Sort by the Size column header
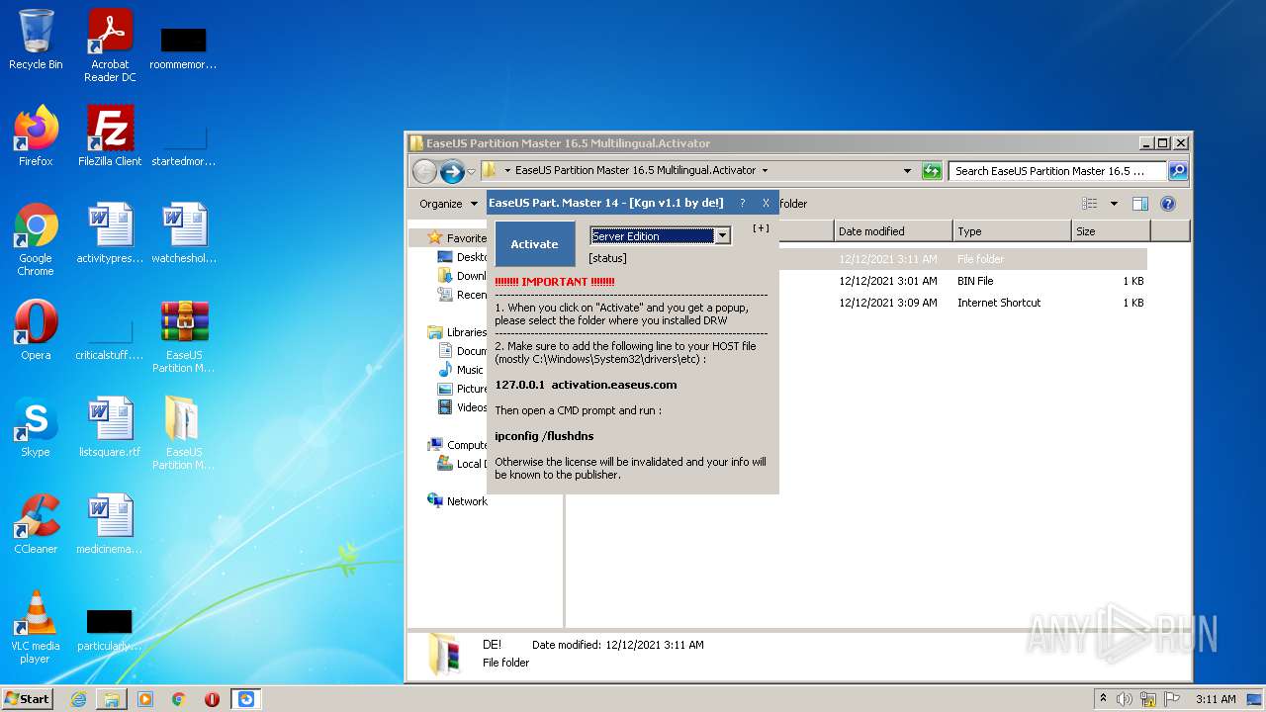This screenshot has height=712, width=1266. coord(1111,231)
